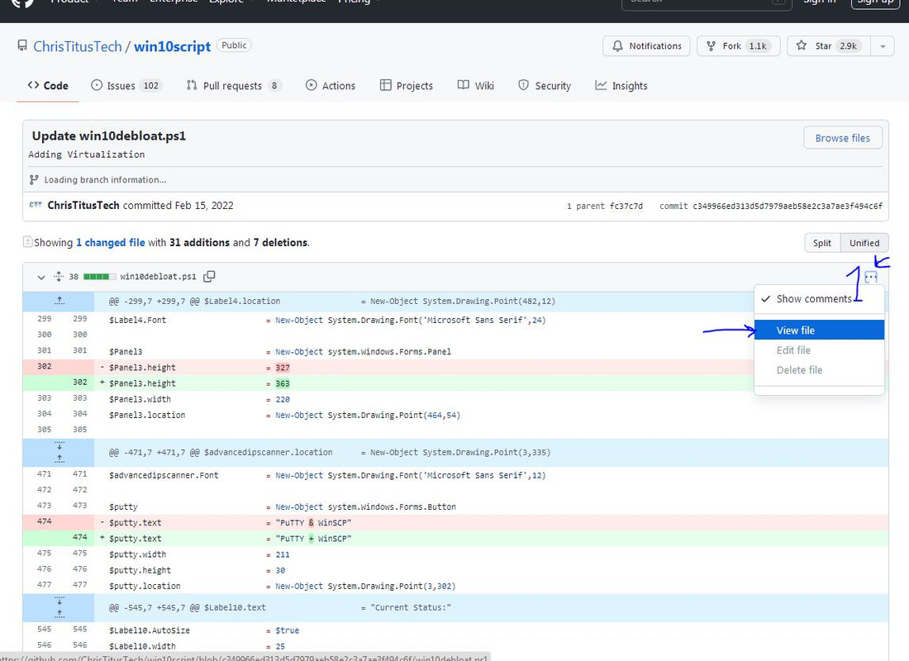This screenshot has width=909, height=661.
Task: Open the win10debloat.ps1 file name link
Action: [158, 277]
